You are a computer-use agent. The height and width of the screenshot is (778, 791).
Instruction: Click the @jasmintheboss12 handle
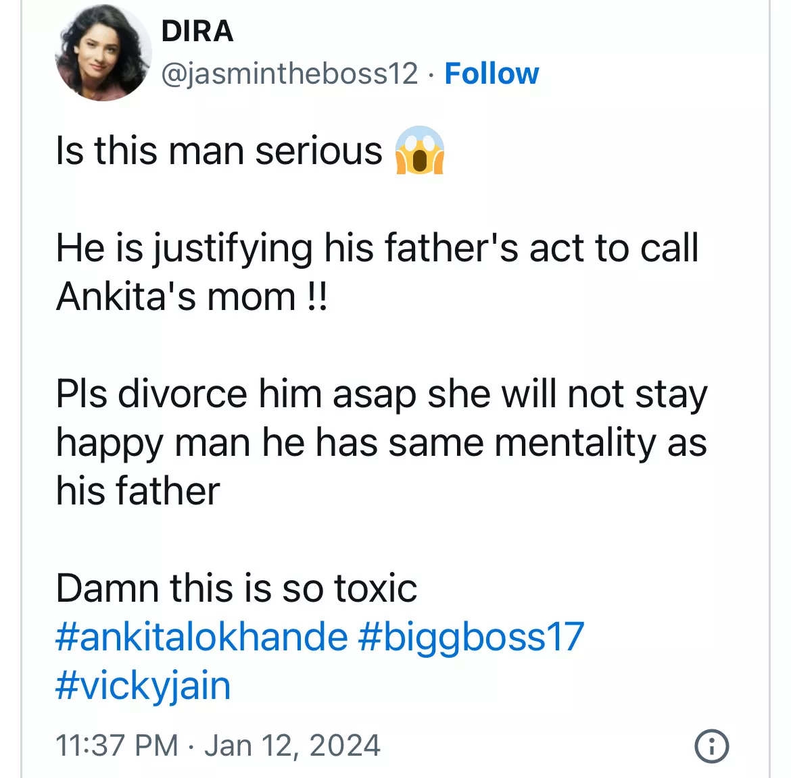[x=289, y=73]
